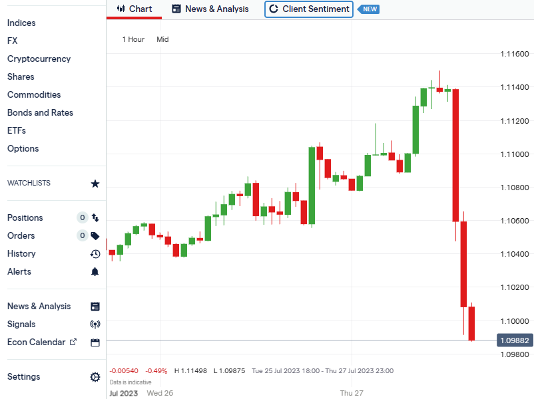Screen dimensions: 534x399
Task: Click the -0.49% percent change value
Action: pos(156,371)
